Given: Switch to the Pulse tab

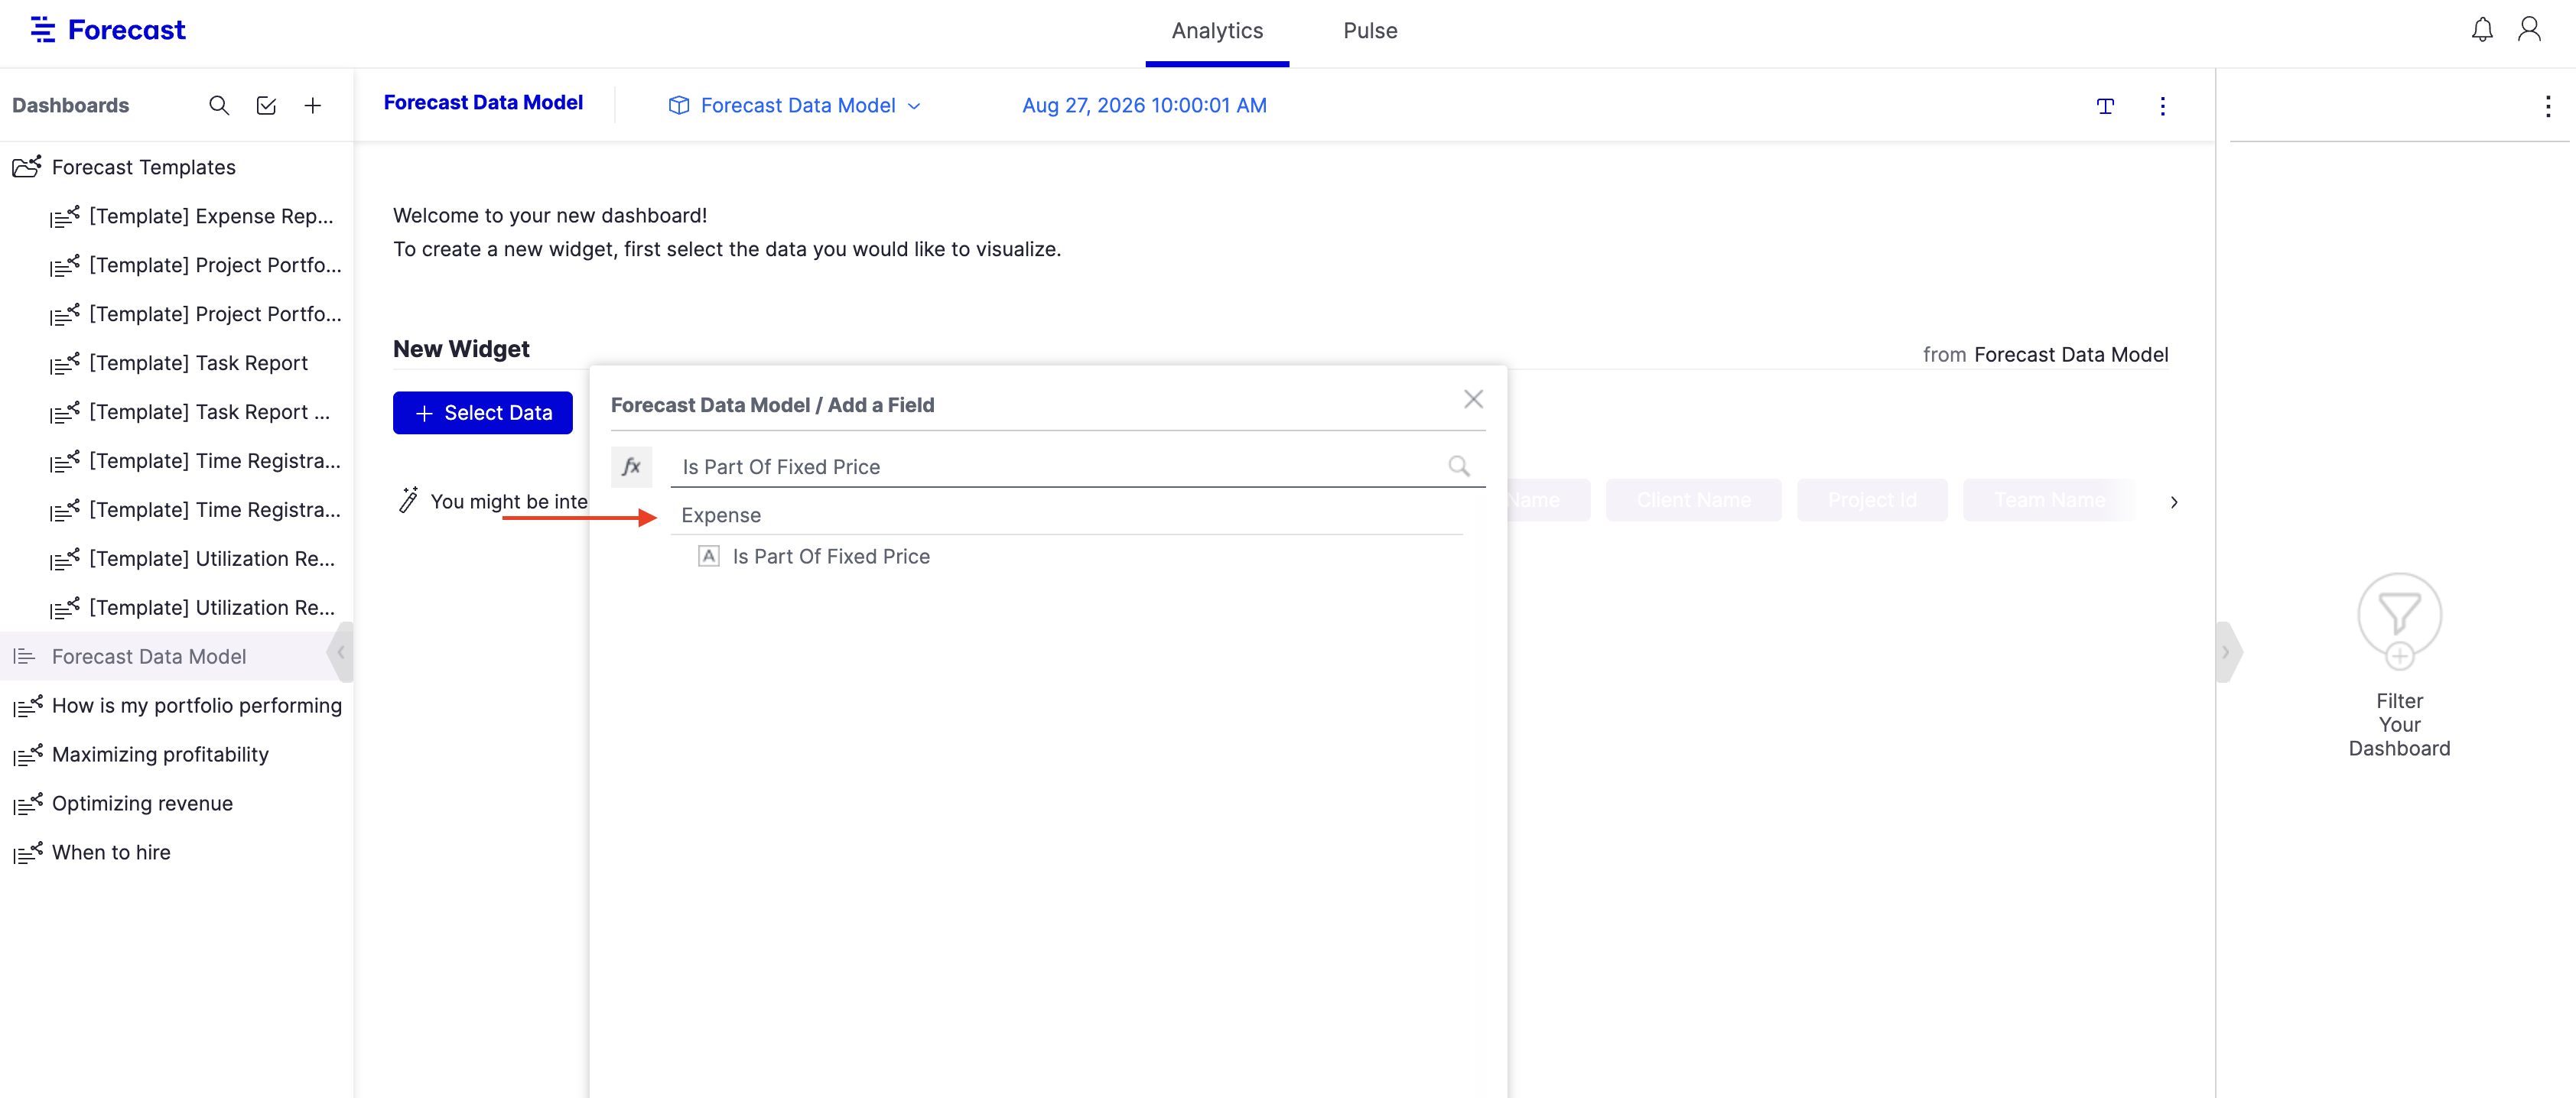Looking at the screenshot, I should point(1370,31).
